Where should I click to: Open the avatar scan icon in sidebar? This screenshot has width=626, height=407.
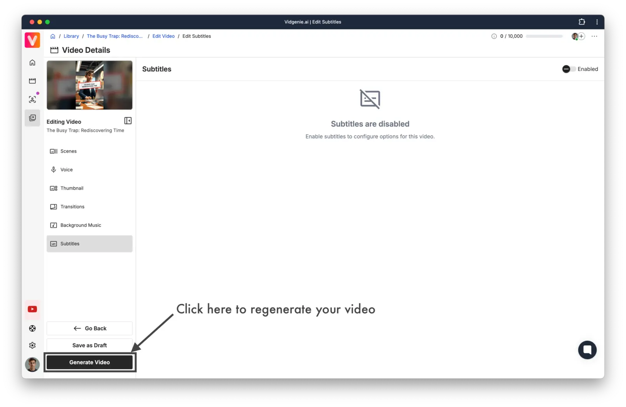click(32, 99)
